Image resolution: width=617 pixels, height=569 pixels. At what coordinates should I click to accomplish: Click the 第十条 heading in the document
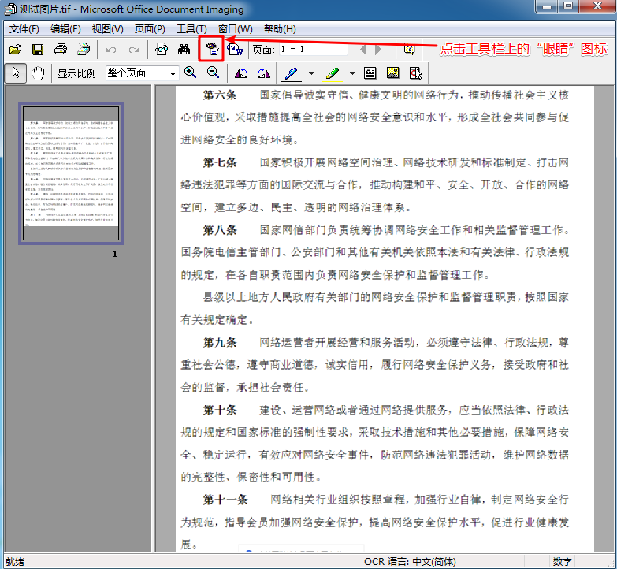[x=220, y=410]
